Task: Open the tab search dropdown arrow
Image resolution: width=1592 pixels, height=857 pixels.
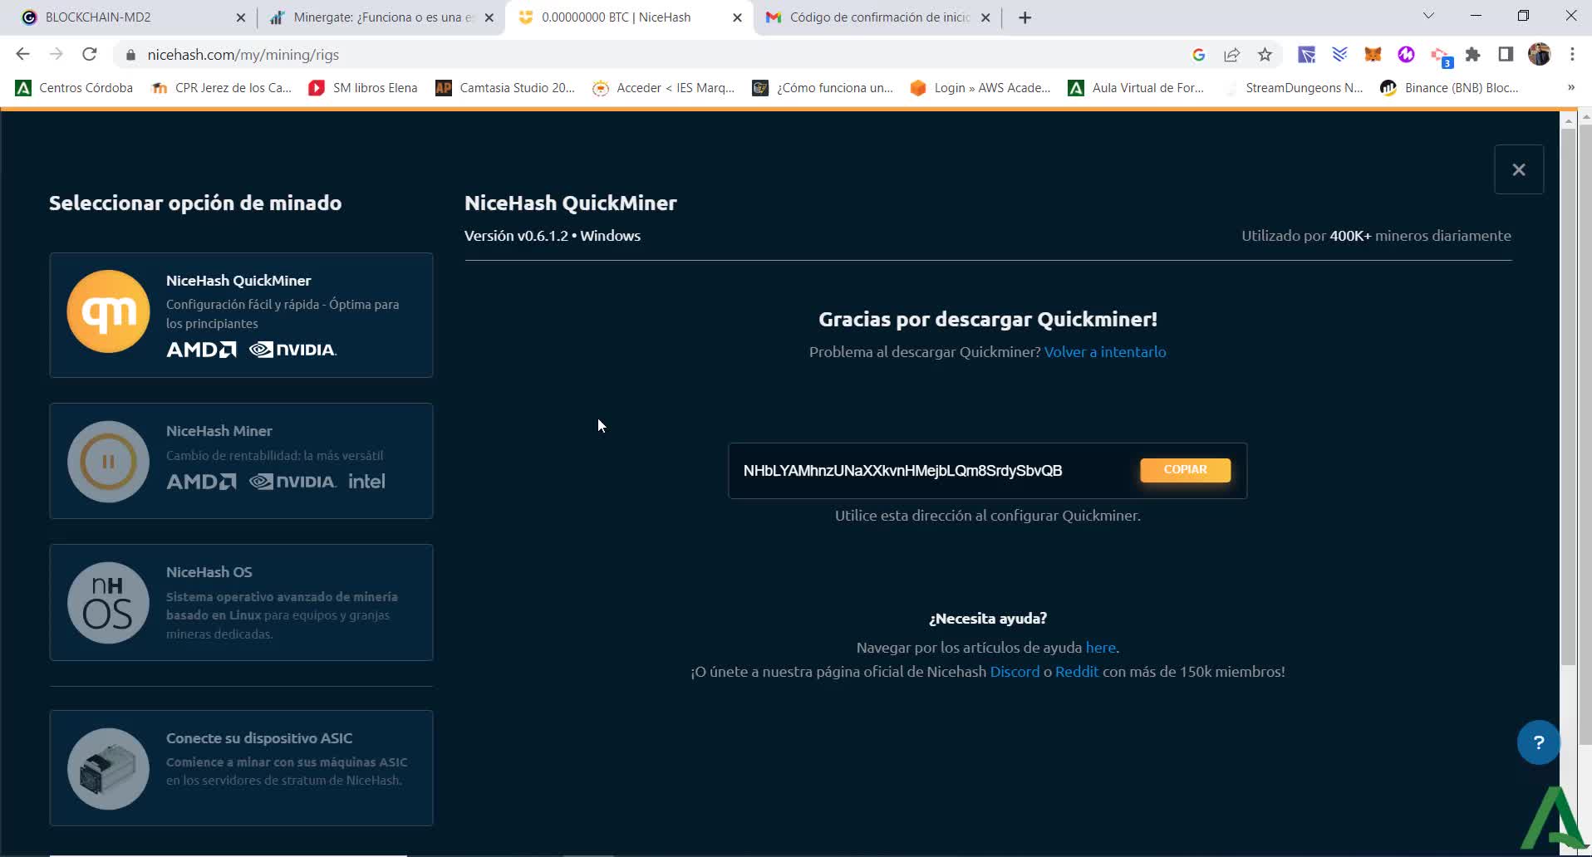Action: click(x=1428, y=16)
